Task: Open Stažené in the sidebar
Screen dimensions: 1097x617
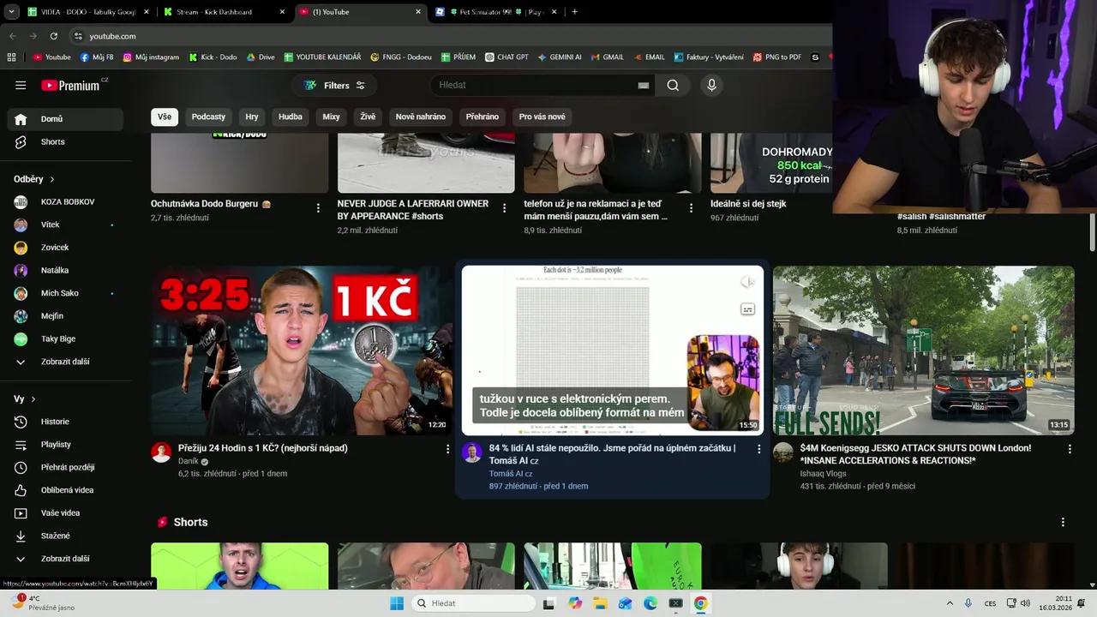Action: (x=65, y=536)
